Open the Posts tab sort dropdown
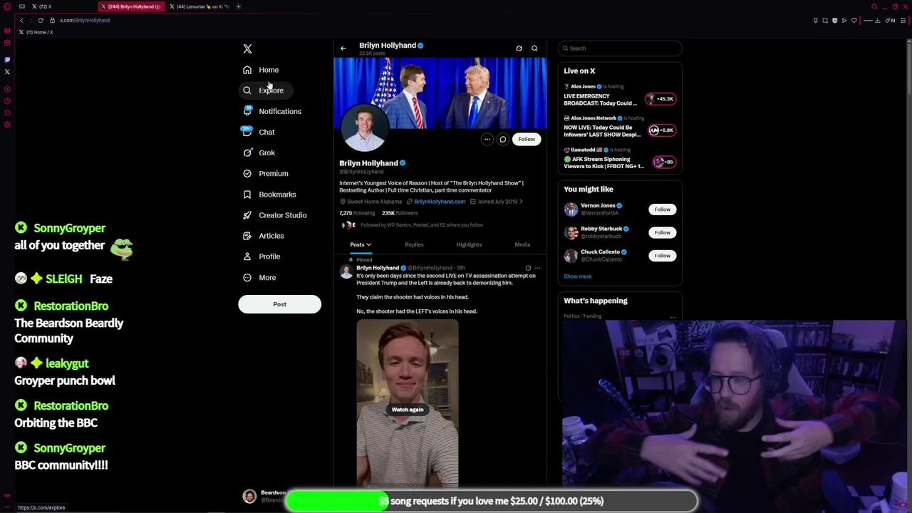Screen dimensions: 912x513 coord(361,244)
